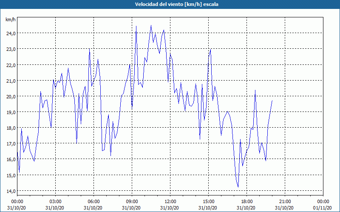
Task: Click the '00:00' time label dated 31/10/20
Action: tap(17, 202)
